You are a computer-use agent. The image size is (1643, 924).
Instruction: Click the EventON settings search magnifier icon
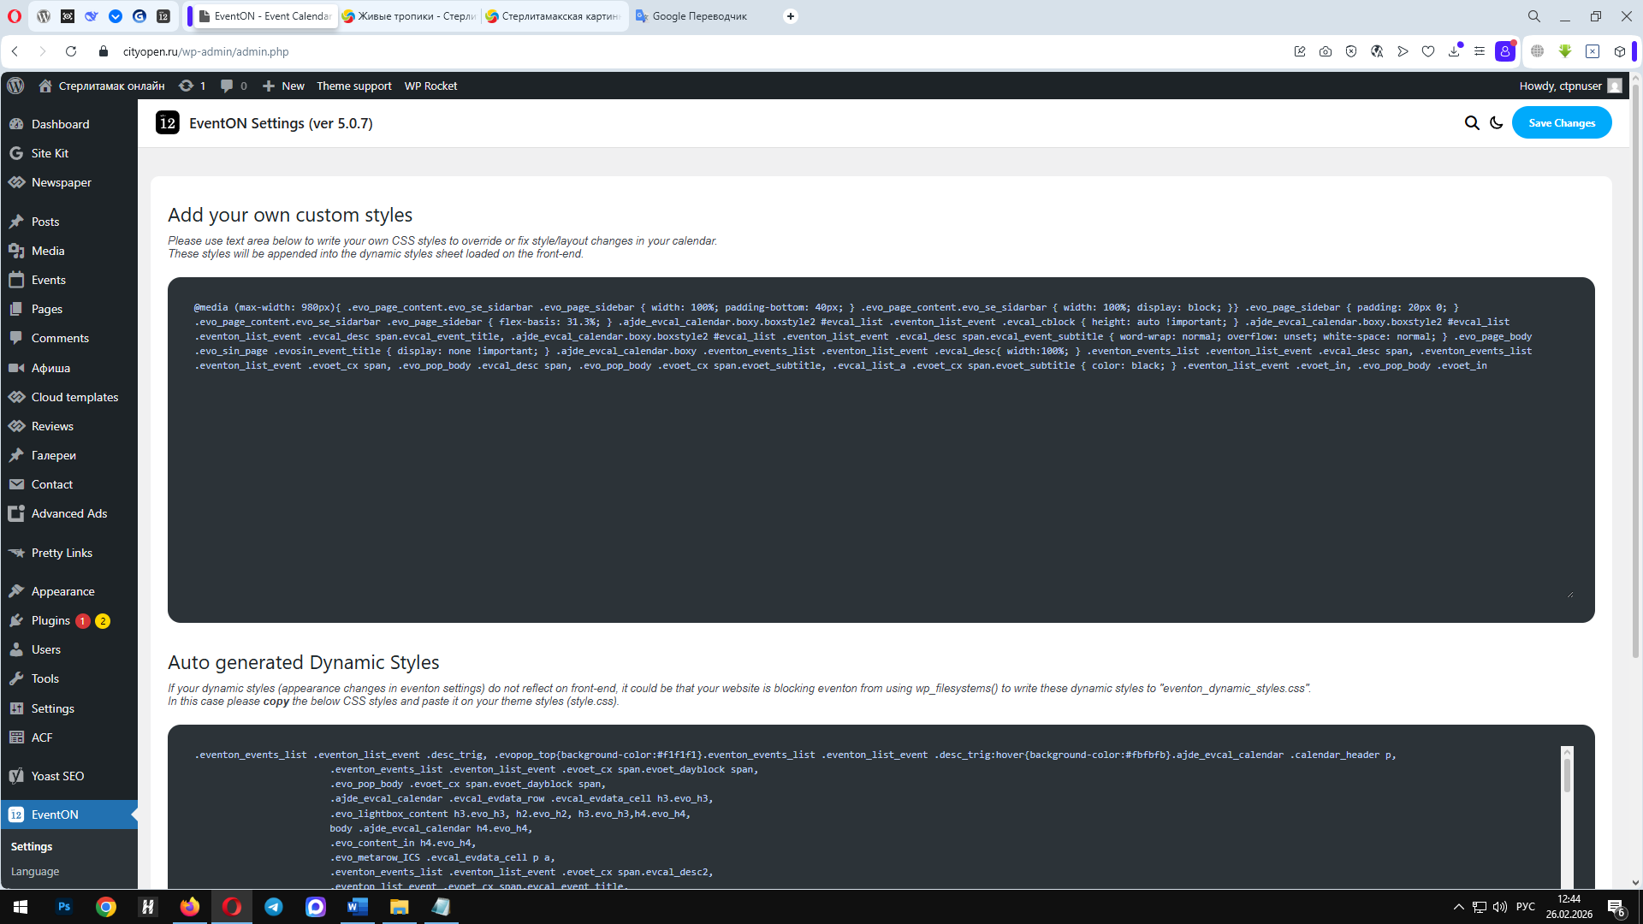point(1472,123)
